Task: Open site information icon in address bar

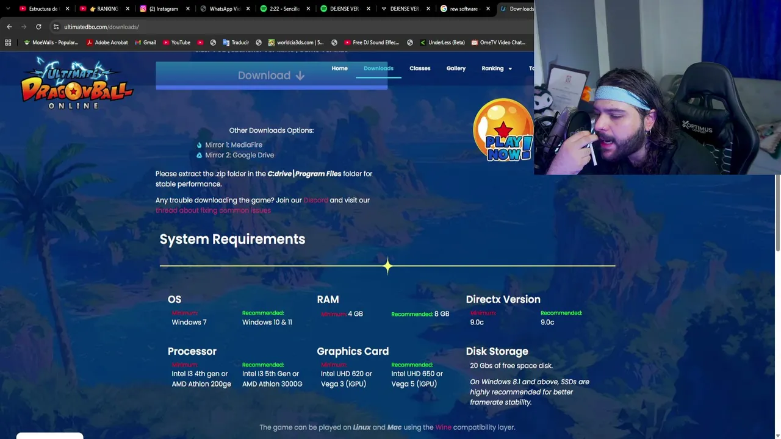Action: tap(56, 27)
